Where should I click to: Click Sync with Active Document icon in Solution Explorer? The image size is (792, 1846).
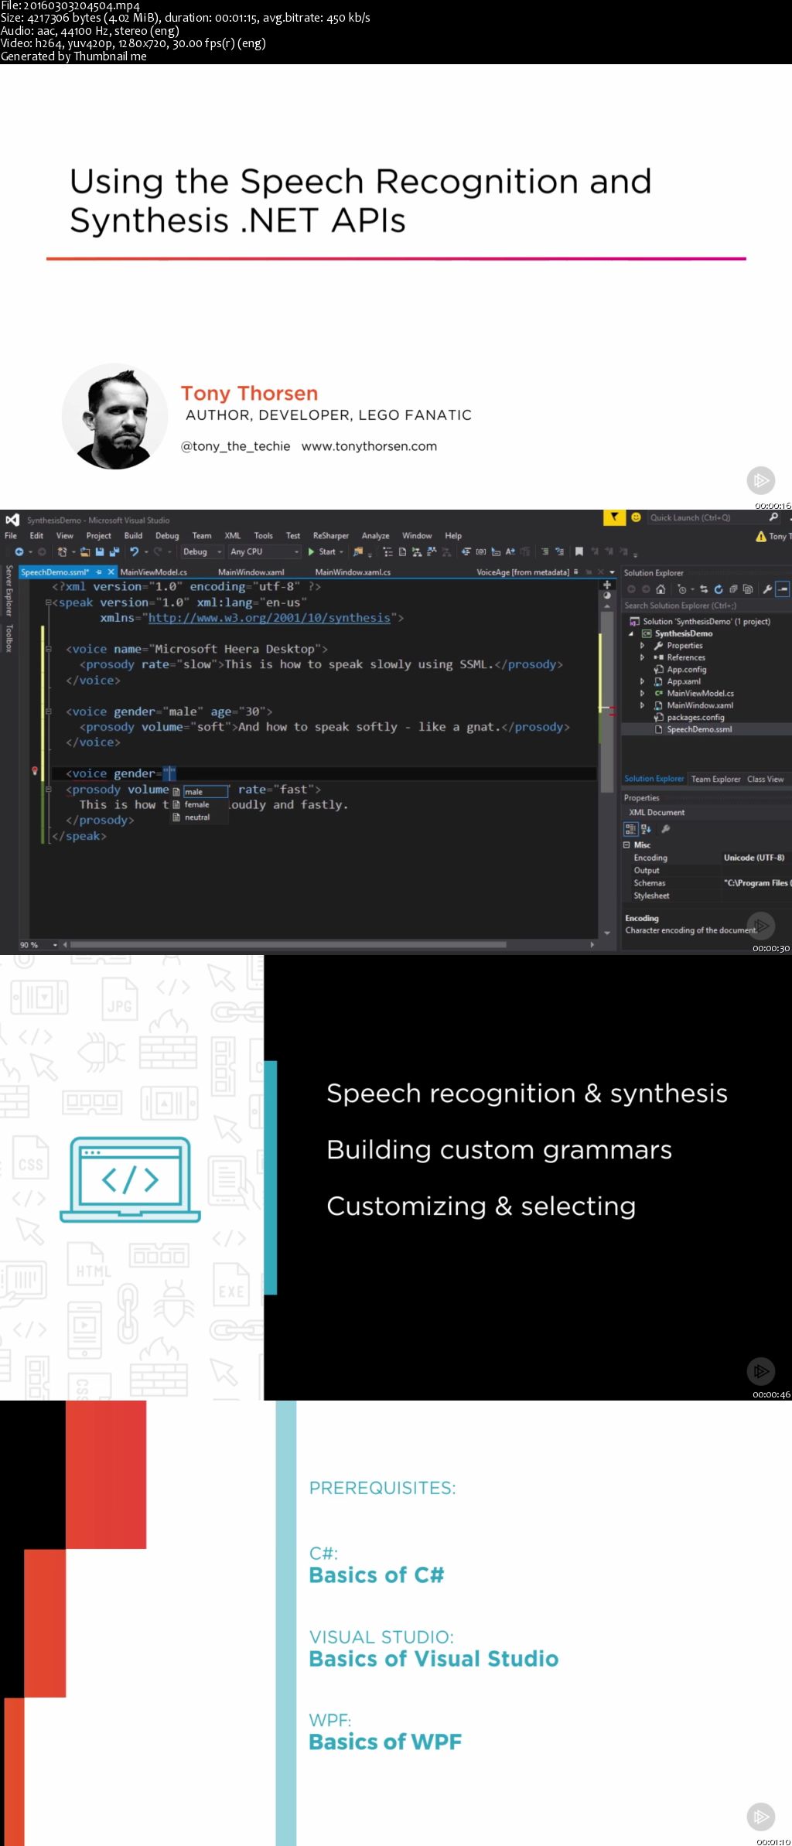(703, 589)
